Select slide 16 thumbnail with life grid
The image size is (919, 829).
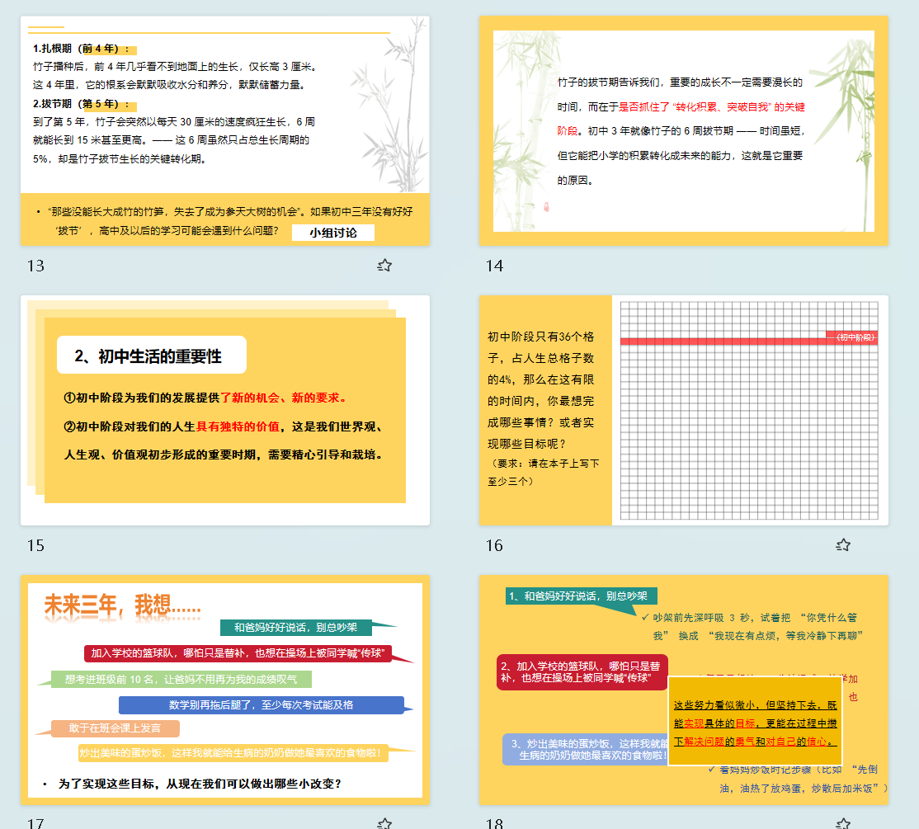point(683,410)
